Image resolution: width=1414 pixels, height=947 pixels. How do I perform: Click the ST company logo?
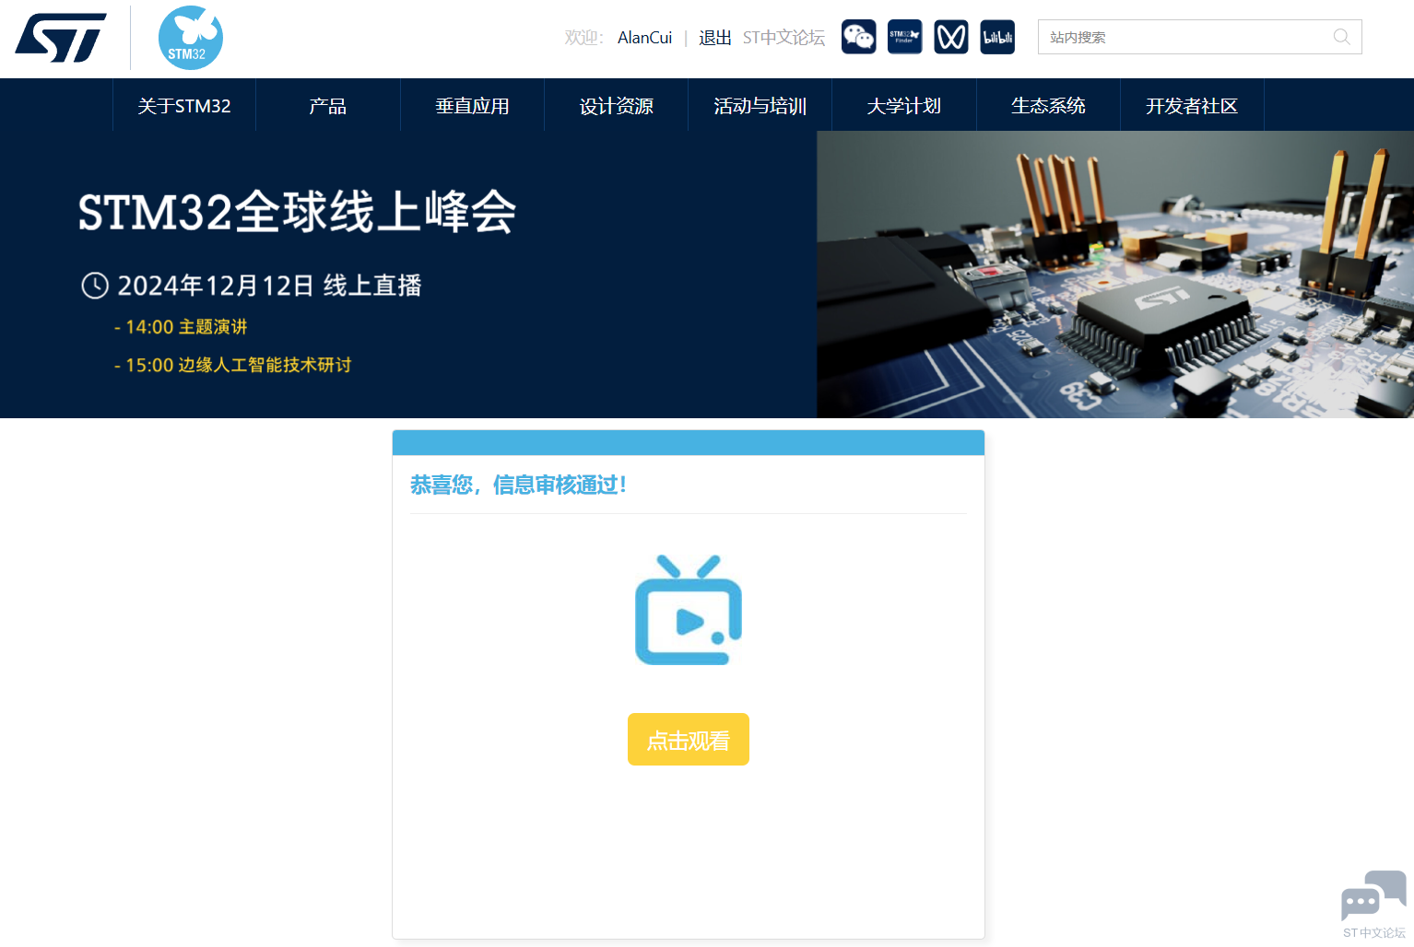point(61,38)
